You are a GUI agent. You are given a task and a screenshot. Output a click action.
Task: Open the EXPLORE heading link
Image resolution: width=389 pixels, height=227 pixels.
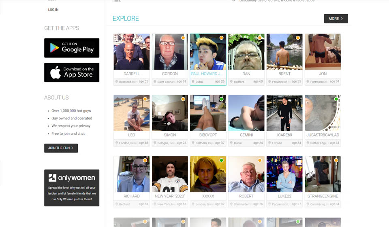point(126,19)
